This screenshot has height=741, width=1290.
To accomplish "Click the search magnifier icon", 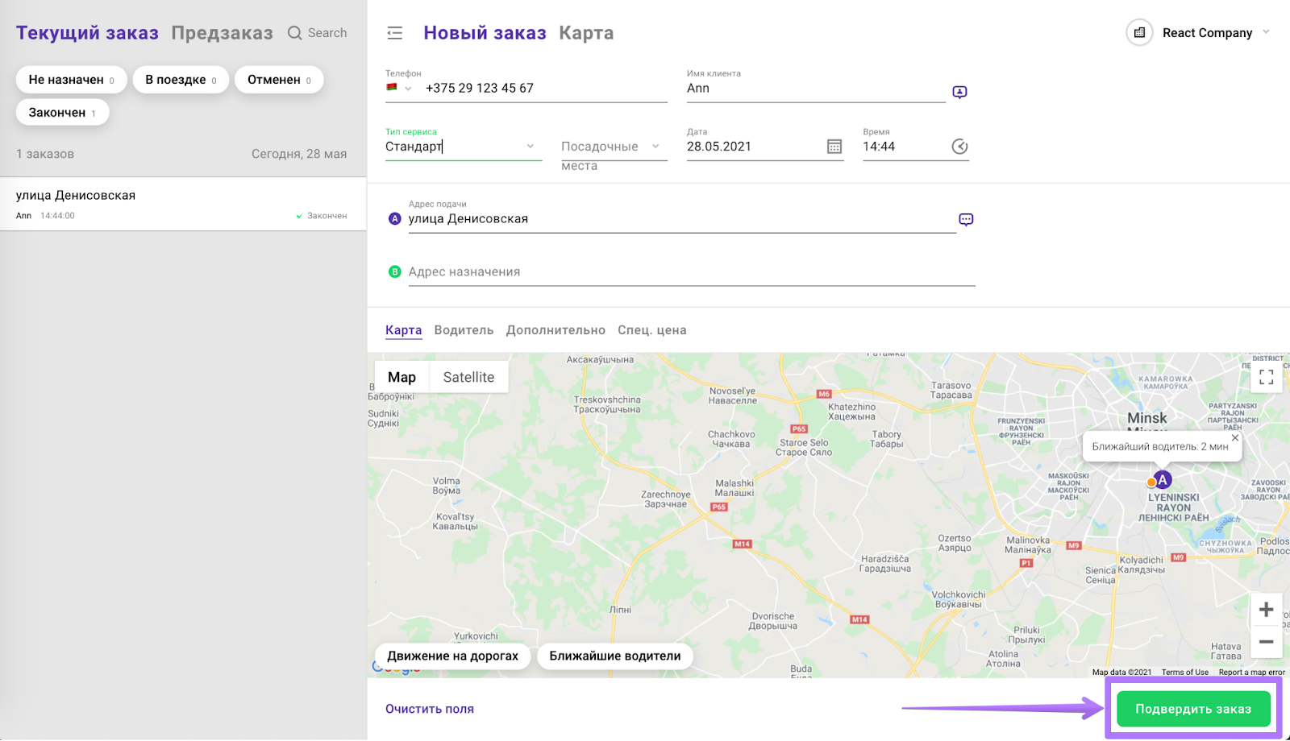I will [295, 33].
